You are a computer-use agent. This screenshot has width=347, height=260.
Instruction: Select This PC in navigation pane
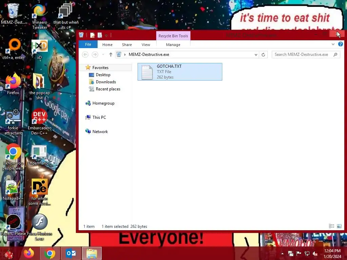99,117
